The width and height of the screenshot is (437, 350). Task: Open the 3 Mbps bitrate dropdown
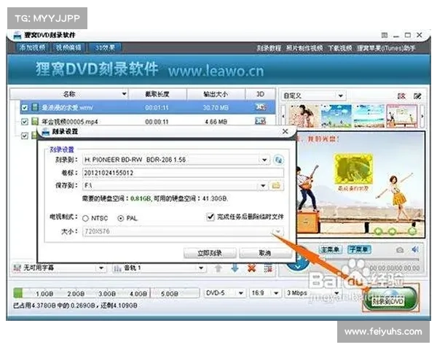[x=336, y=293]
